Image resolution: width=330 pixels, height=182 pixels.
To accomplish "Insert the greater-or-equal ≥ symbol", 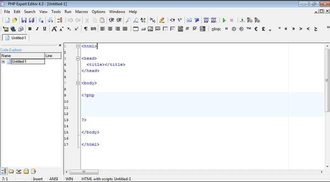I will 316,29.
